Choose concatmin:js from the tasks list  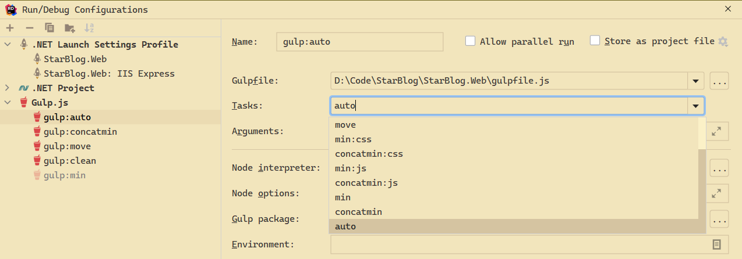coord(514,183)
